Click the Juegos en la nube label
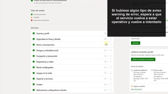This screenshot has height=94, width=168. click(44, 73)
